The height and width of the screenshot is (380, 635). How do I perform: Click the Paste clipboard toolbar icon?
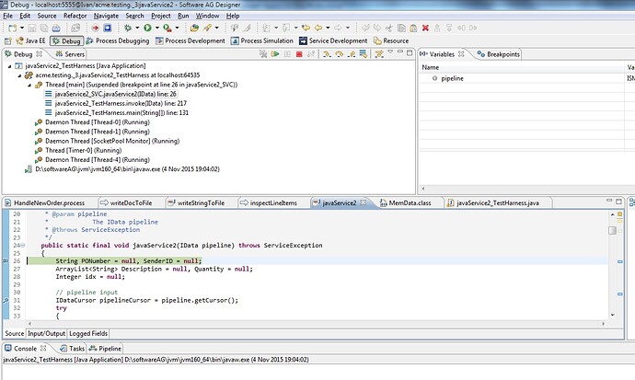(x=413, y=28)
